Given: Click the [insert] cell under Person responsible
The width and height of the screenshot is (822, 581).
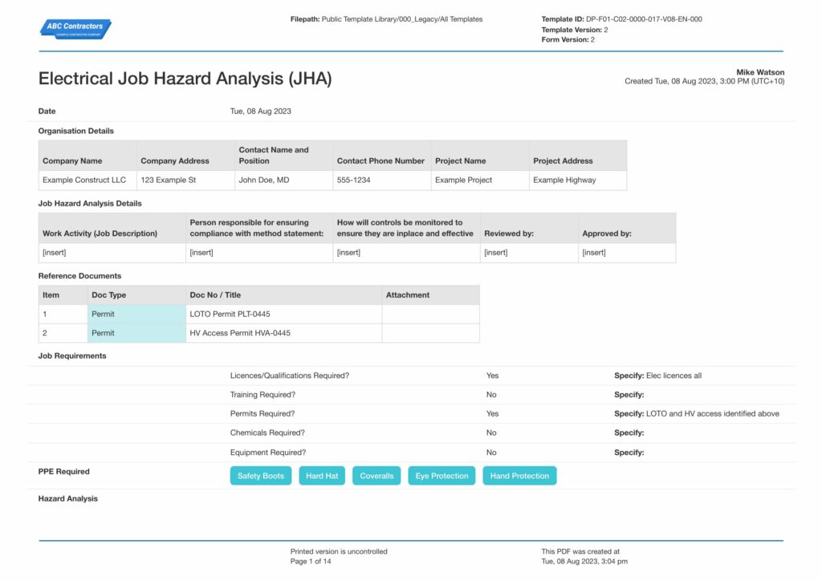Looking at the screenshot, I should pyautogui.click(x=259, y=253).
